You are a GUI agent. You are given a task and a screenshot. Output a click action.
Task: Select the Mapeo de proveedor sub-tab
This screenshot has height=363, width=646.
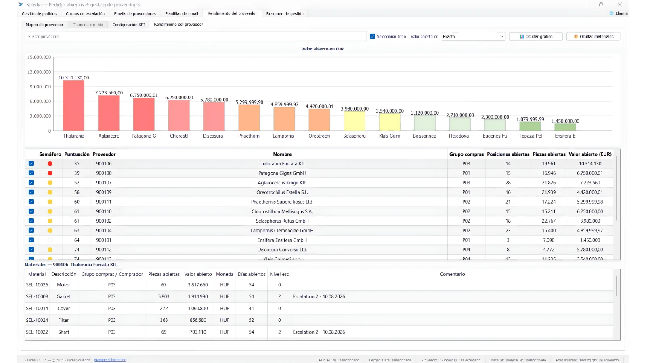point(44,25)
